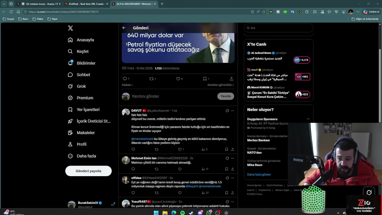
Task: Click browser home button
Action: 18,12
